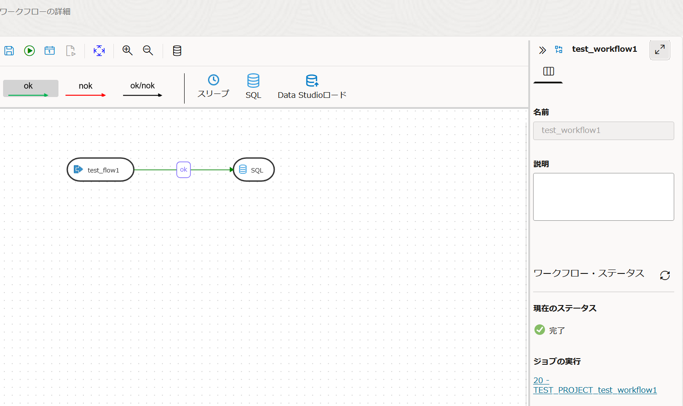683x406 pixels.
Task: Click the 名前 field showing test_workflow1
Action: tap(603, 131)
